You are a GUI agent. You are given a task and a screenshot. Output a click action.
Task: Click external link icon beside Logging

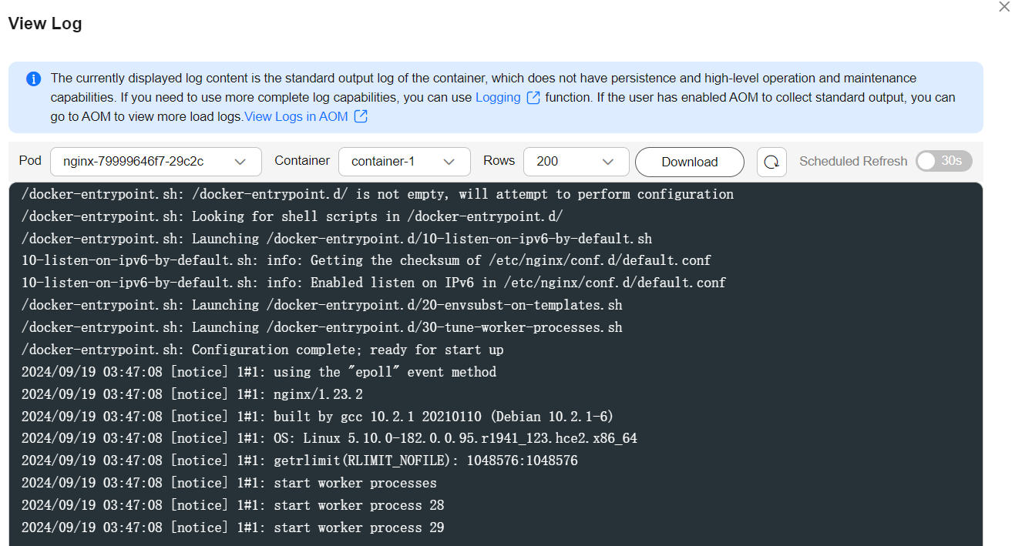533,98
